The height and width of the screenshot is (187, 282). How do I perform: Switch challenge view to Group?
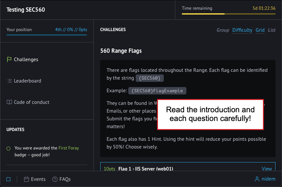[x=223, y=30]
